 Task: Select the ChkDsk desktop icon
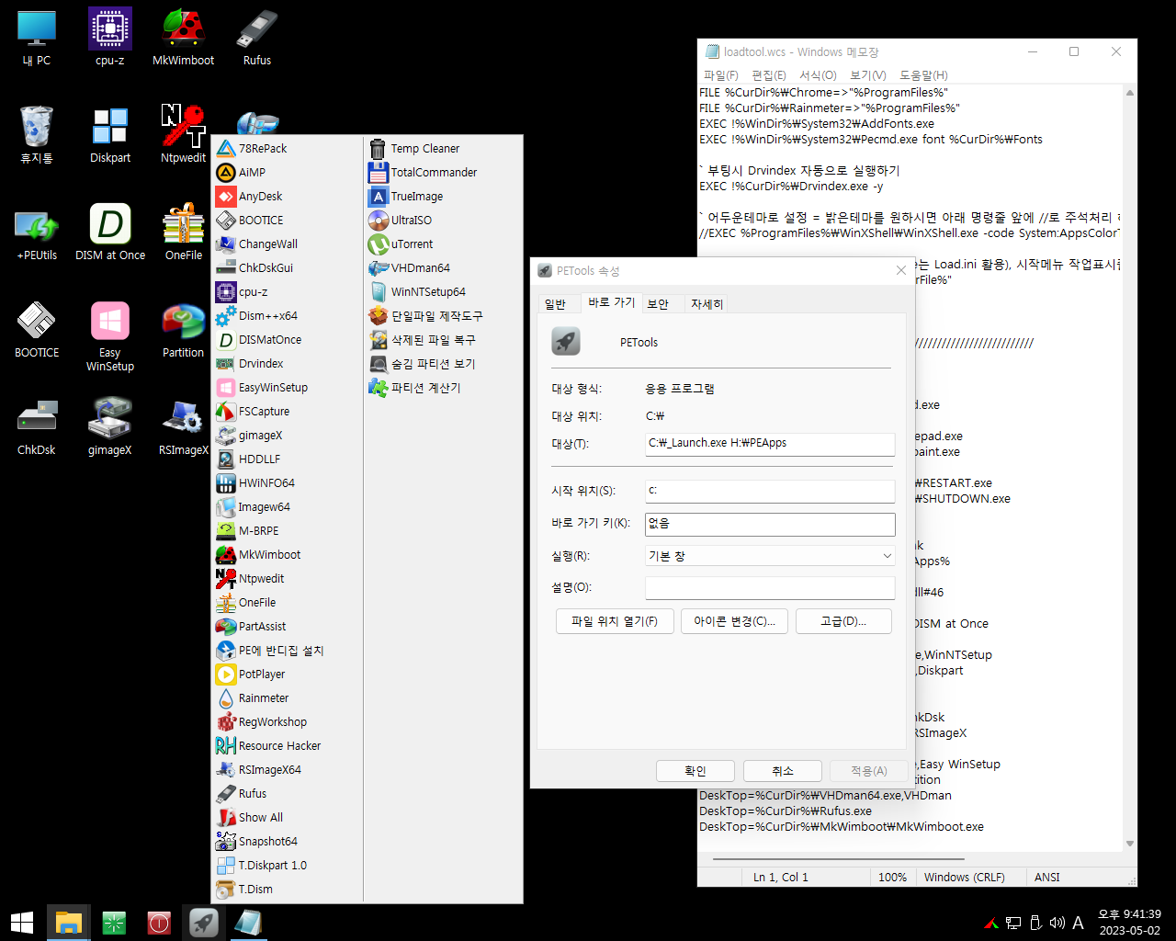pyautogui.click(x=37, y=426)
